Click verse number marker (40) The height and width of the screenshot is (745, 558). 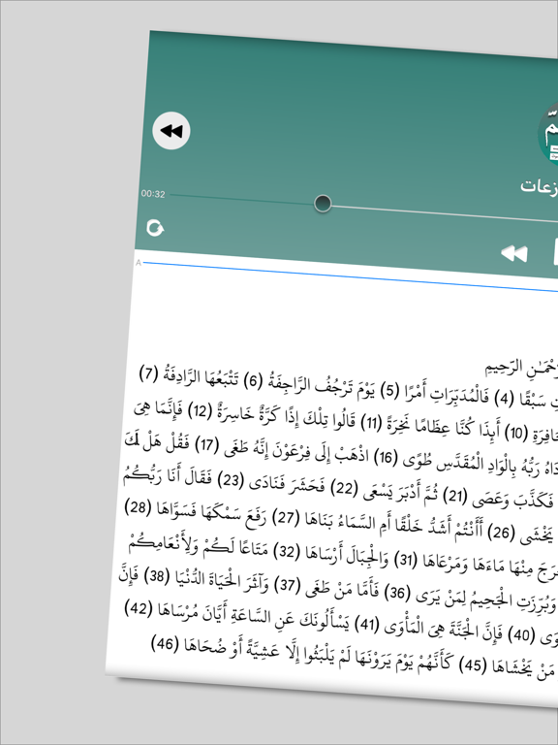pyautogui.click(x=521, y=635)
